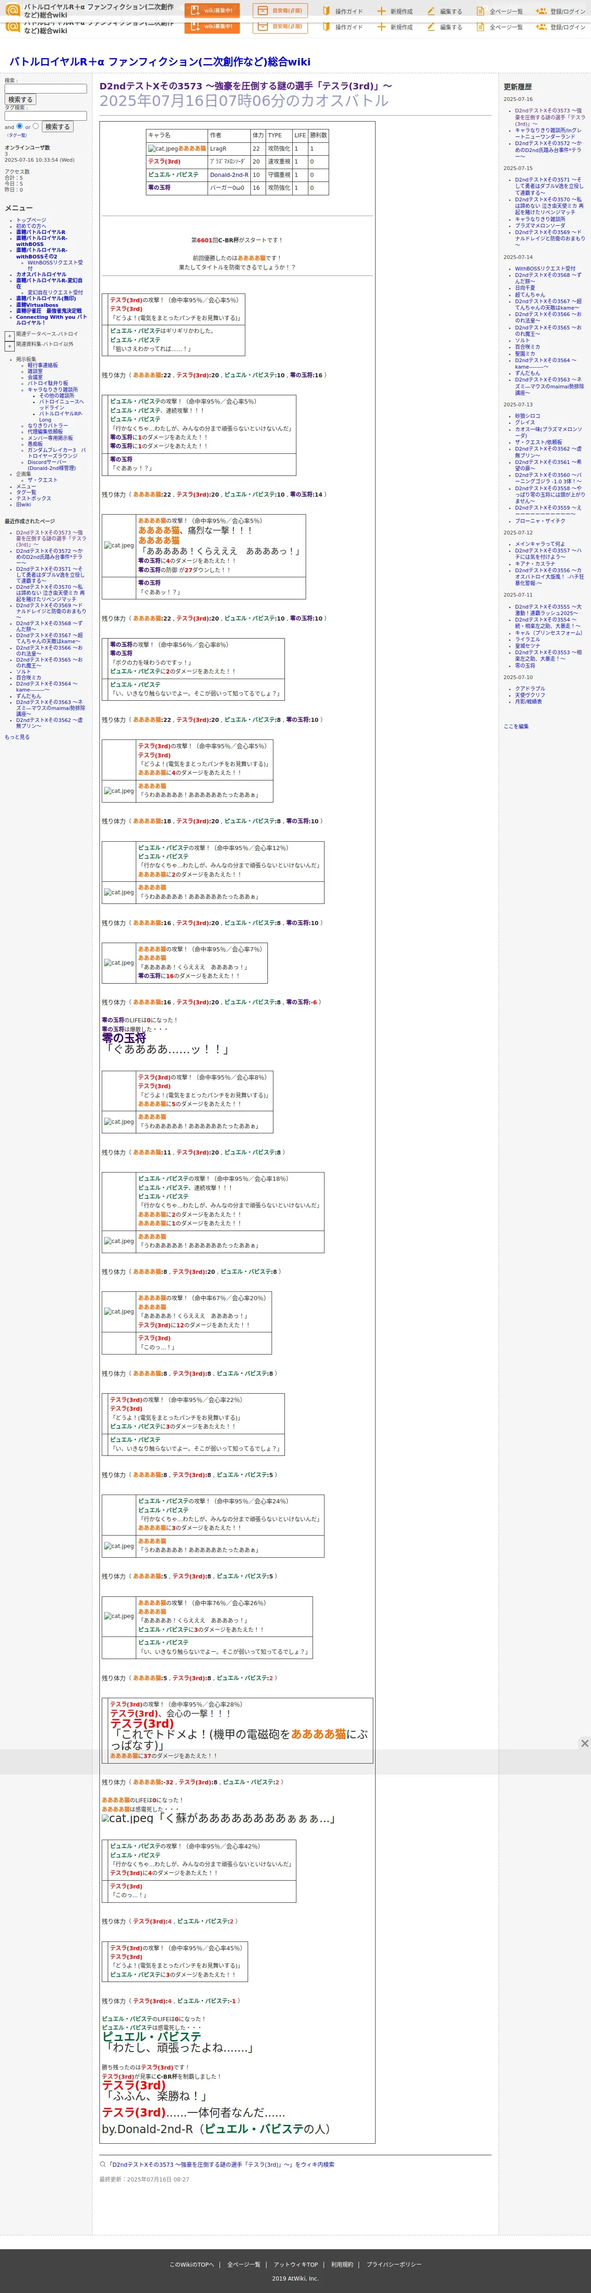Image resolution: width=591 pixels, height=2293 pixels.
Task: Focus the タグ検索 input field
Action: (x=45, y=116)
